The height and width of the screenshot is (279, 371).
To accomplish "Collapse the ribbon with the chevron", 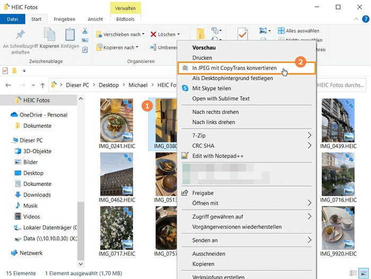I will point(356,19).
